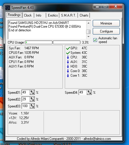Click the Speed04 up/down spinner arrows
This screenshot has width=129, height=145.
click(x=89, y=92)
